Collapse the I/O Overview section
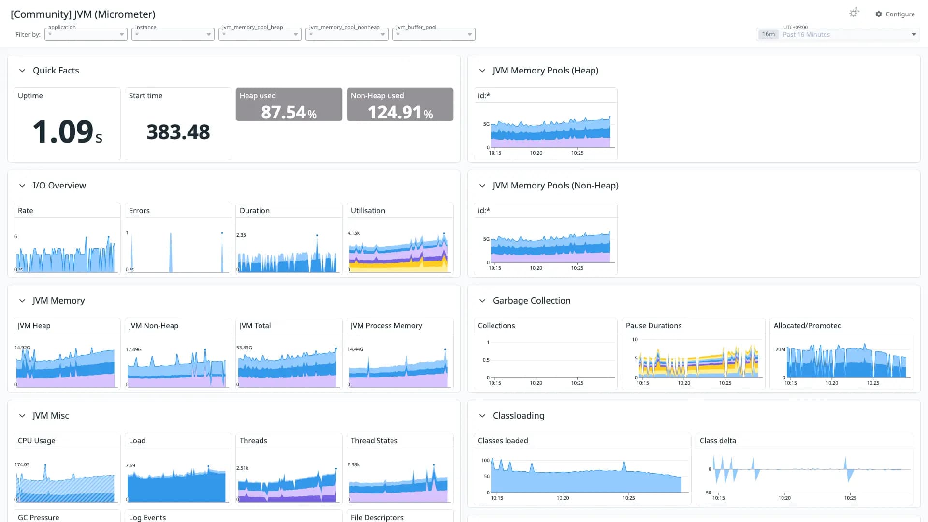Screen dimensions: 928x522 [x=22, y=186]
